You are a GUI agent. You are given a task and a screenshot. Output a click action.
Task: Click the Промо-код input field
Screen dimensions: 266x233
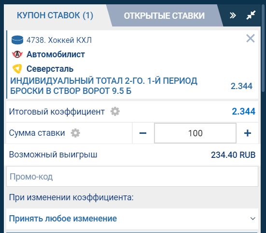pyautogui.click(x=132, y=177)
